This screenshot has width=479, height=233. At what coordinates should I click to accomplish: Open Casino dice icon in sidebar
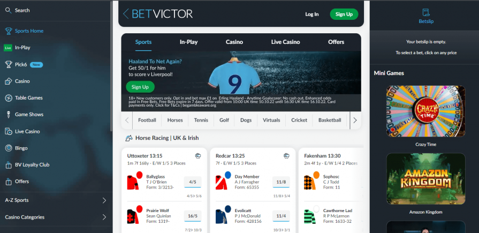[9, 81]
